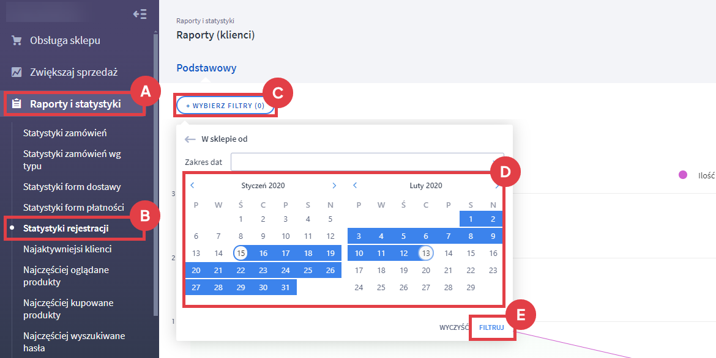Open Najaktywniejsi klienci report
The image size is (716, 358).
(67, 249)
